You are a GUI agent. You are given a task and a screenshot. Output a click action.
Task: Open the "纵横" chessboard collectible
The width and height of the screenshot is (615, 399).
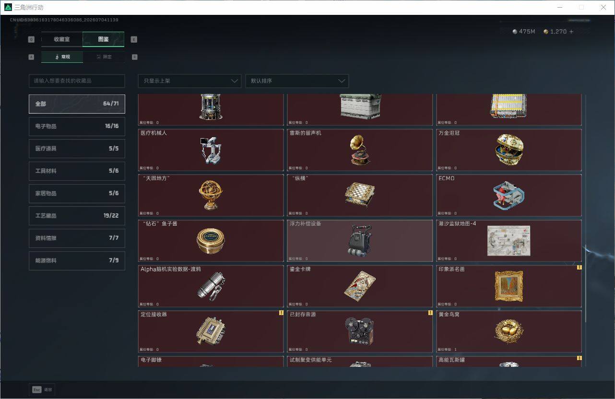point(359,195)
